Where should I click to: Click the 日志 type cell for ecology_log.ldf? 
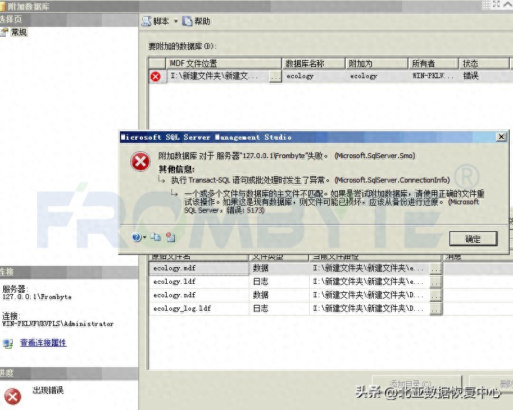[x=279, y=308]
